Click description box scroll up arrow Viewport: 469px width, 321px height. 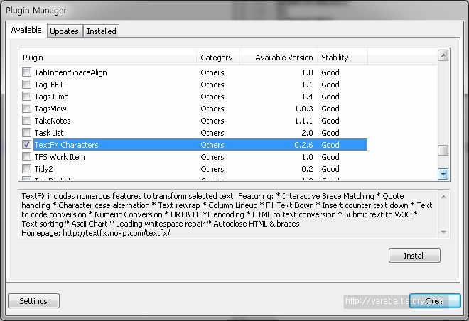[x=443, y=197]
